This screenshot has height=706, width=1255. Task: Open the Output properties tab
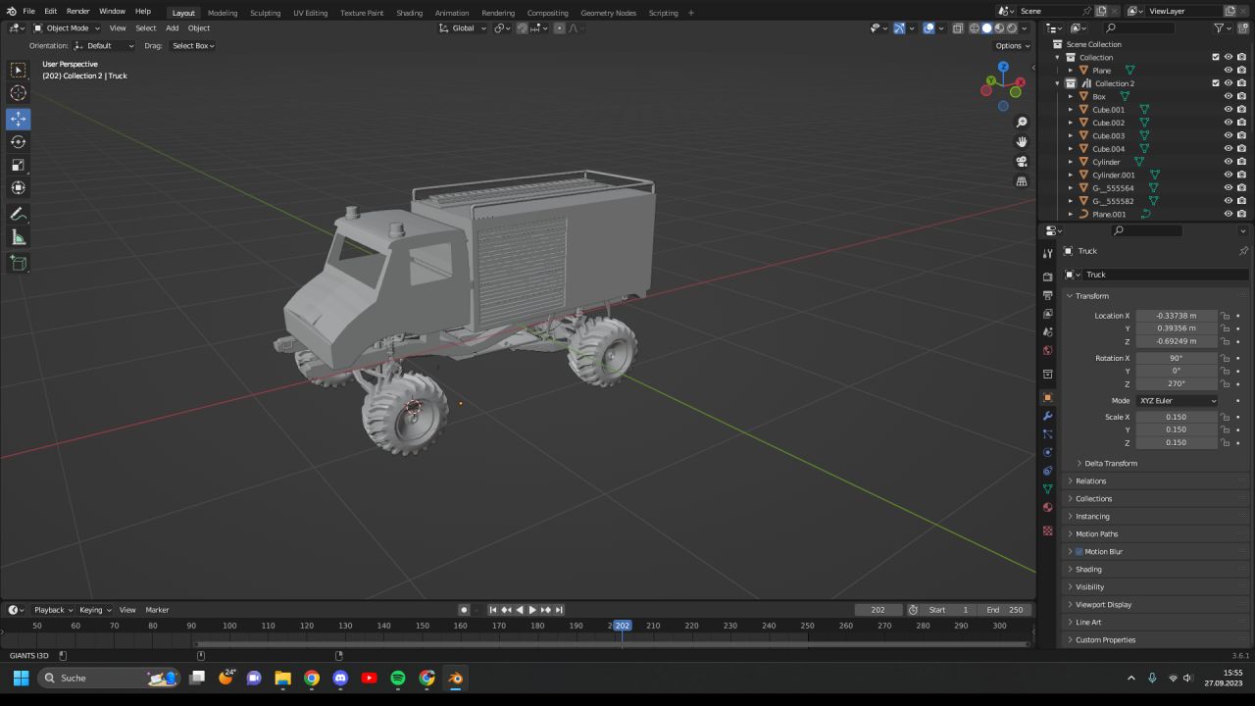(x=1047, y=295)
